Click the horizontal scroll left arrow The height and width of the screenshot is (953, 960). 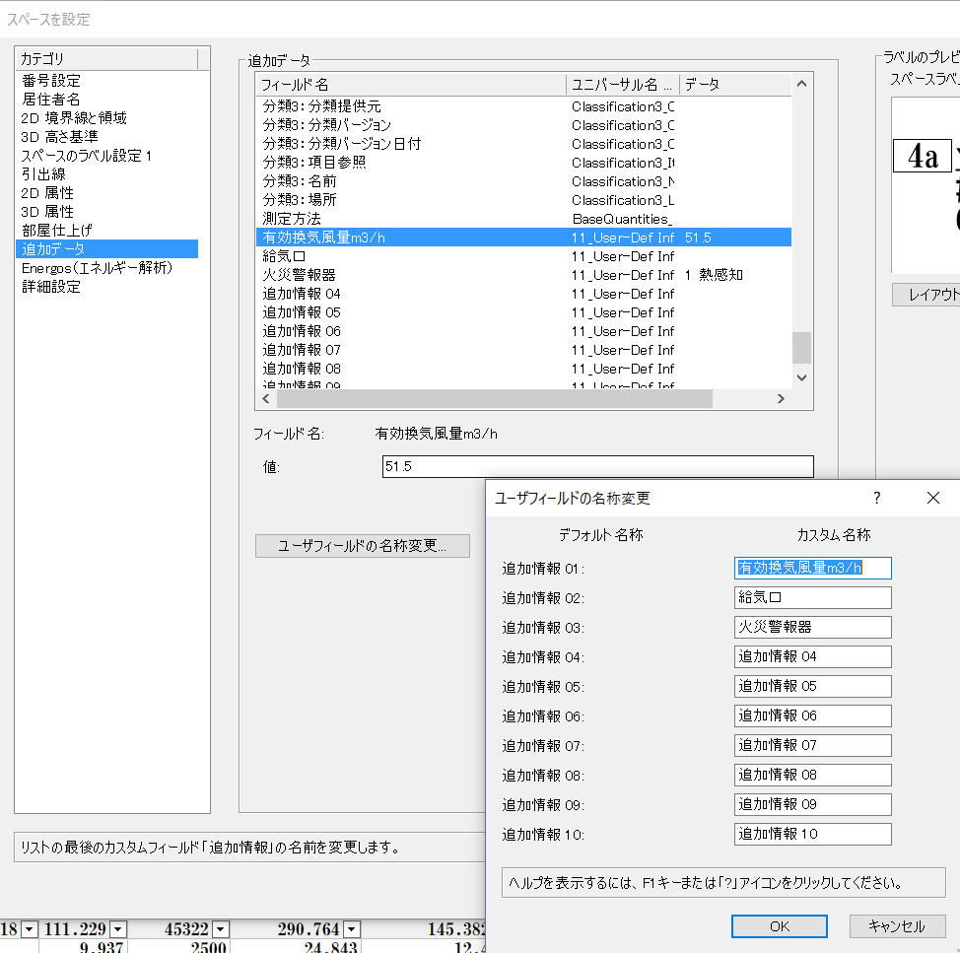[265, 399]
